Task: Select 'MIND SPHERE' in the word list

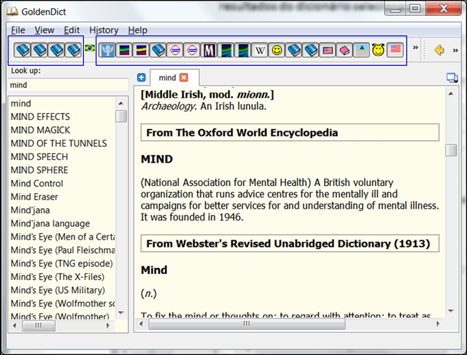Action: [x=39, y=170]
